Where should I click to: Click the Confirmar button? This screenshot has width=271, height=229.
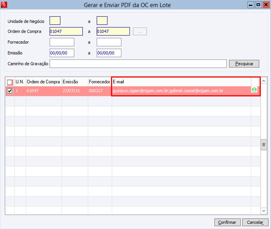click(x=227, y=222)
